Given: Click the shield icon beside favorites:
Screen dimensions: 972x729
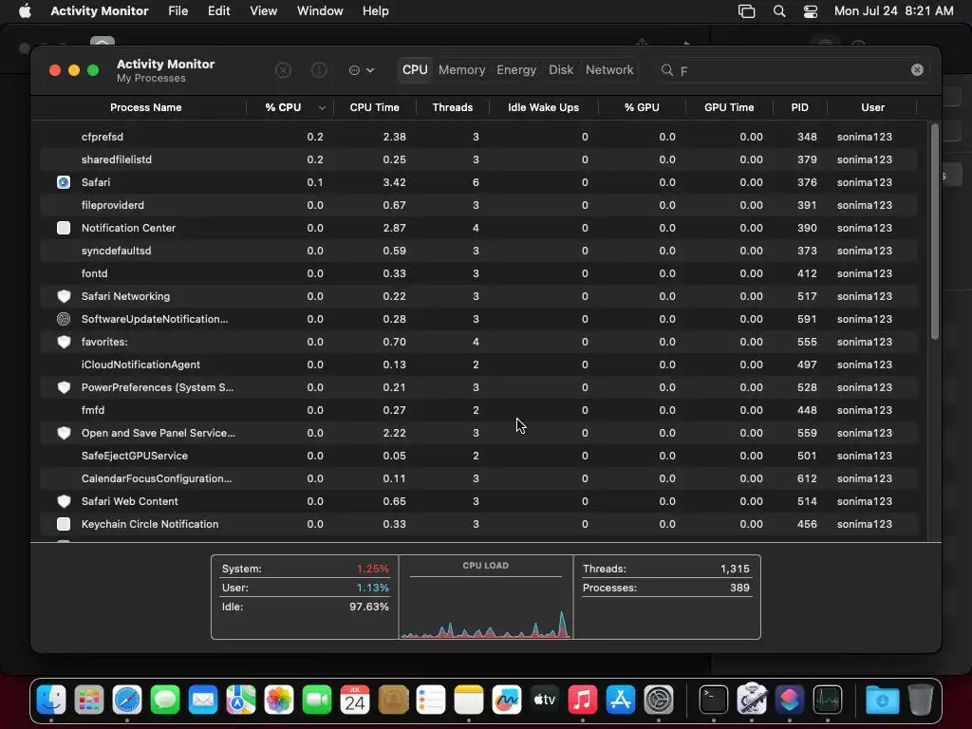Looking at the screenshot, I should (64, 342).
